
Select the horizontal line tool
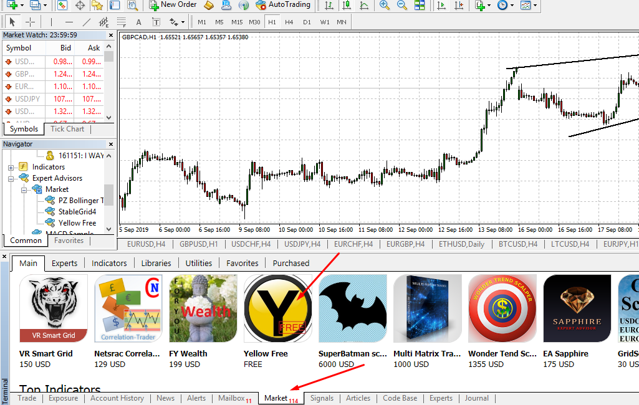click(x=69, y=22)
